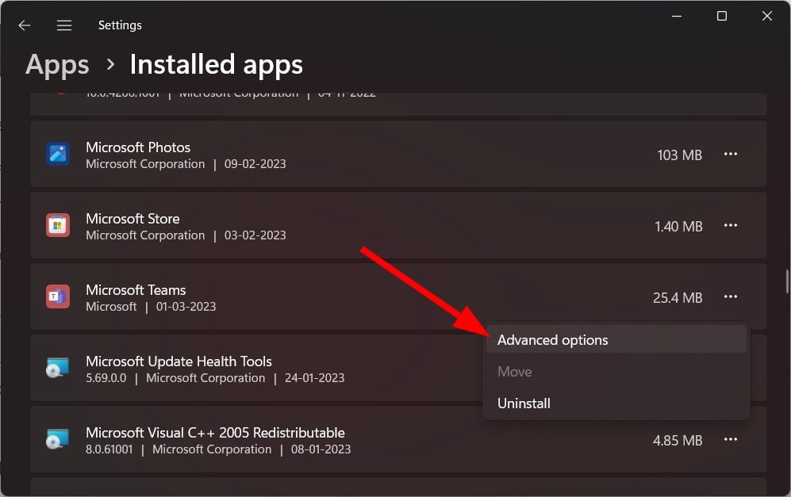Open more options for Microsoft Photos
791x497 pixels.
click(x=731, y=154)
